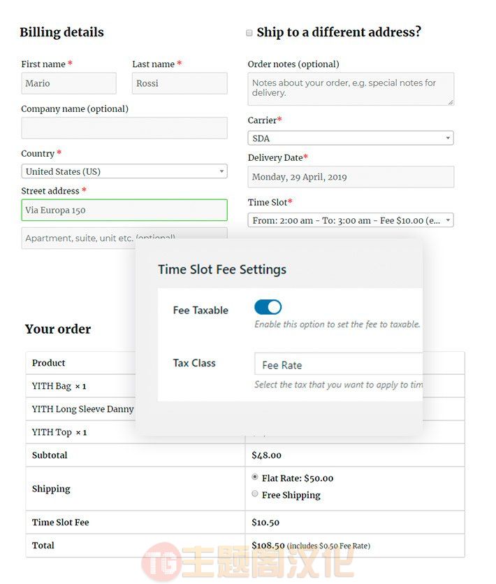Check 'Ship to a different address?' checkbox
This screenshot has width=496, height=584.
(x=249, y=33)
